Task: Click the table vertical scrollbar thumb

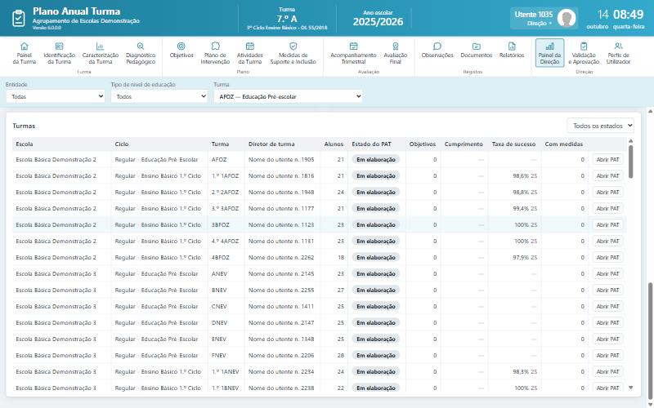Action: [630, 162]
